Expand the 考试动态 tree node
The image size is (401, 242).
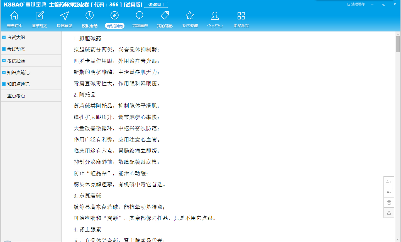pyautogui.click(x=4, y=49)
